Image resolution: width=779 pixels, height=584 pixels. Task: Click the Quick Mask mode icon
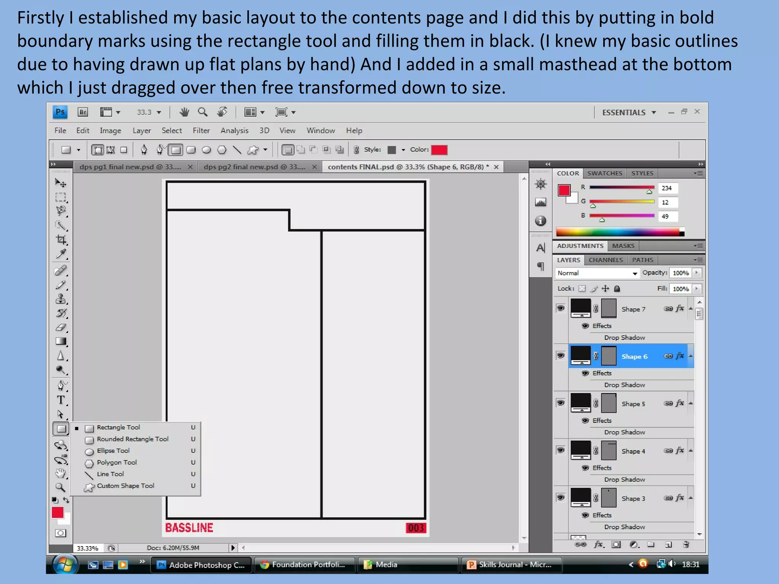pyautogui.click(x=60, y=533)
